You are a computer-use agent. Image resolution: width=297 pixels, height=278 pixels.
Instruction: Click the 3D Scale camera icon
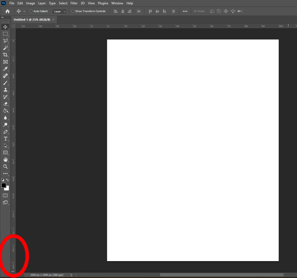(x=240, y=11)
